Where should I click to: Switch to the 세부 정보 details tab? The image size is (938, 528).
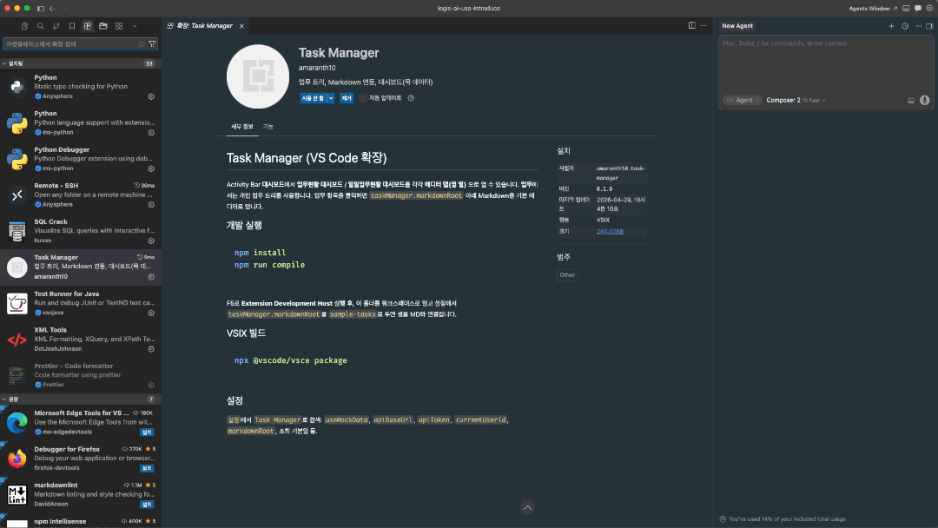242,127
